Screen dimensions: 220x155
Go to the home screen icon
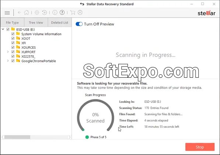[27, 13]
